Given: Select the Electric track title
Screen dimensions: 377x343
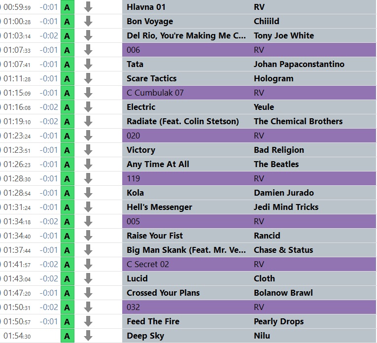Looking at the screenshot, I should coord(141,107).
